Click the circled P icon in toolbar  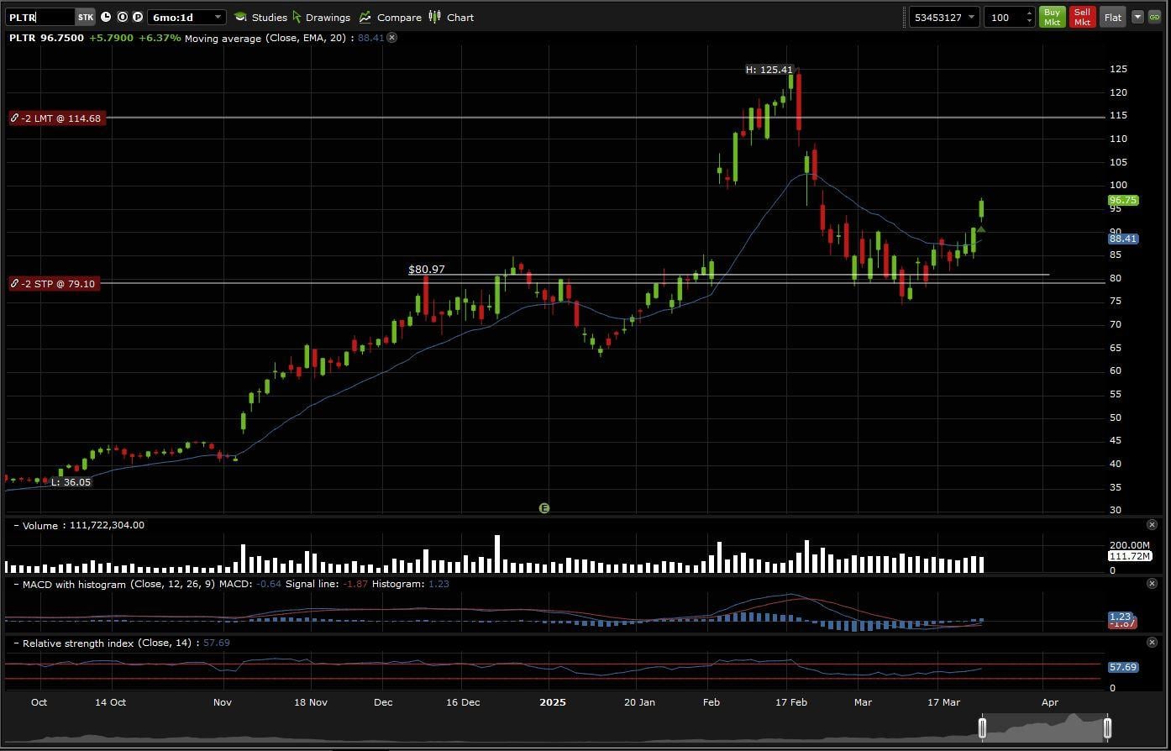click(x=137, y=17)
